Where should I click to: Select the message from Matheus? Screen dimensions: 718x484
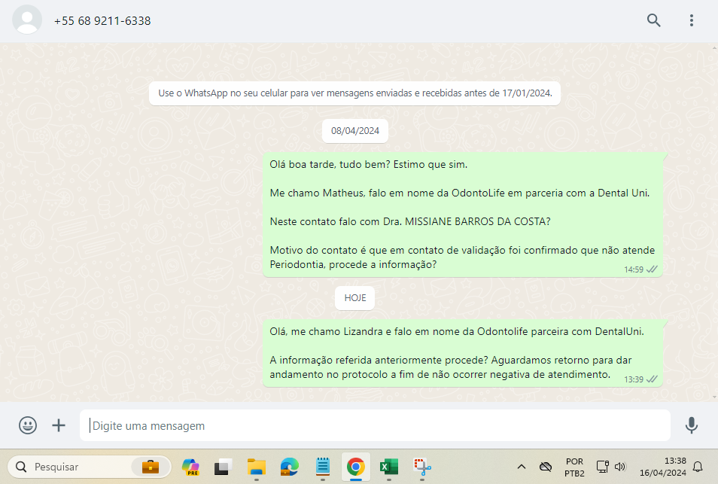click(x=463, y=215)
